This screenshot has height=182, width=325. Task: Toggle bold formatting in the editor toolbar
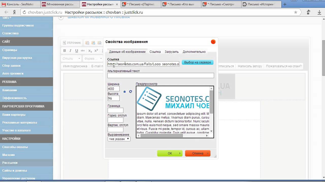tap(64, 51)
